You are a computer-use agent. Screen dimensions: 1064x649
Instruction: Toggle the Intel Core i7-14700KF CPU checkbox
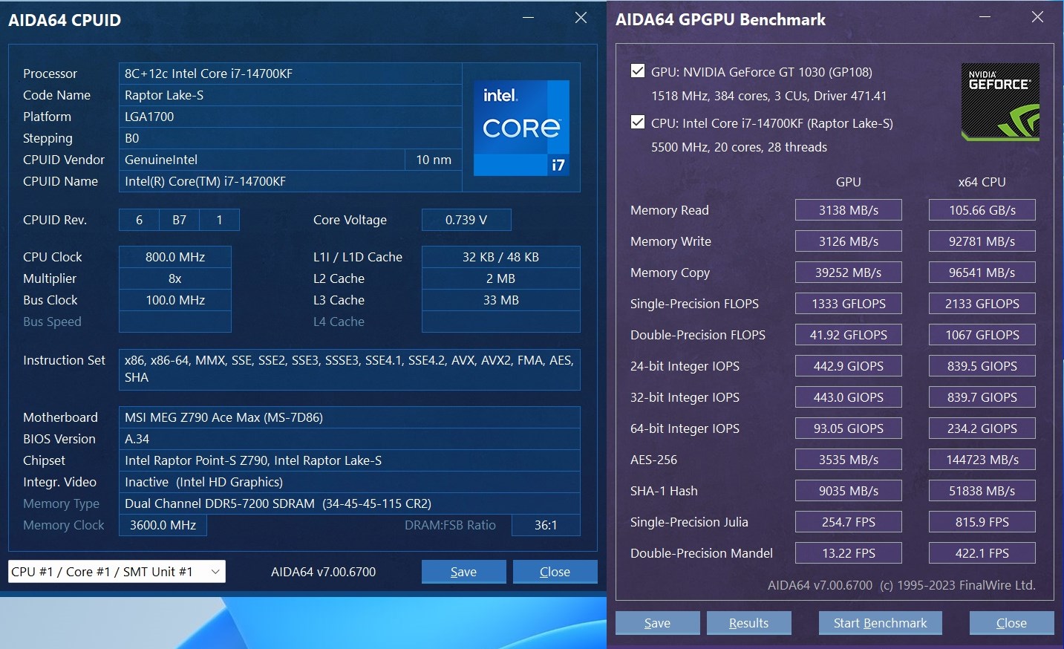(x=637, y=123)
